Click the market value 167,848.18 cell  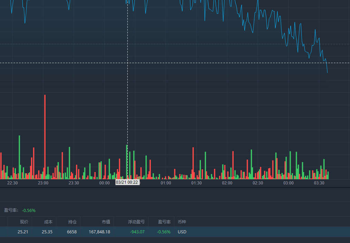click(x=99, y=232)
